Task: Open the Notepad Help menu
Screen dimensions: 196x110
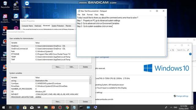Action: click(x=102, y=15)
